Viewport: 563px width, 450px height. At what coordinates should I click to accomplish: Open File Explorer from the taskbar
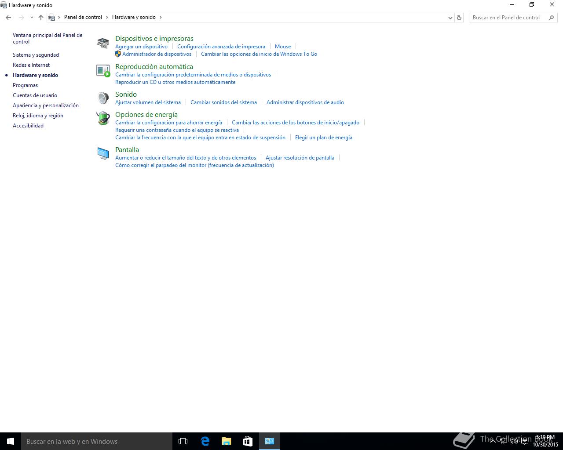[x=226, y=441]
